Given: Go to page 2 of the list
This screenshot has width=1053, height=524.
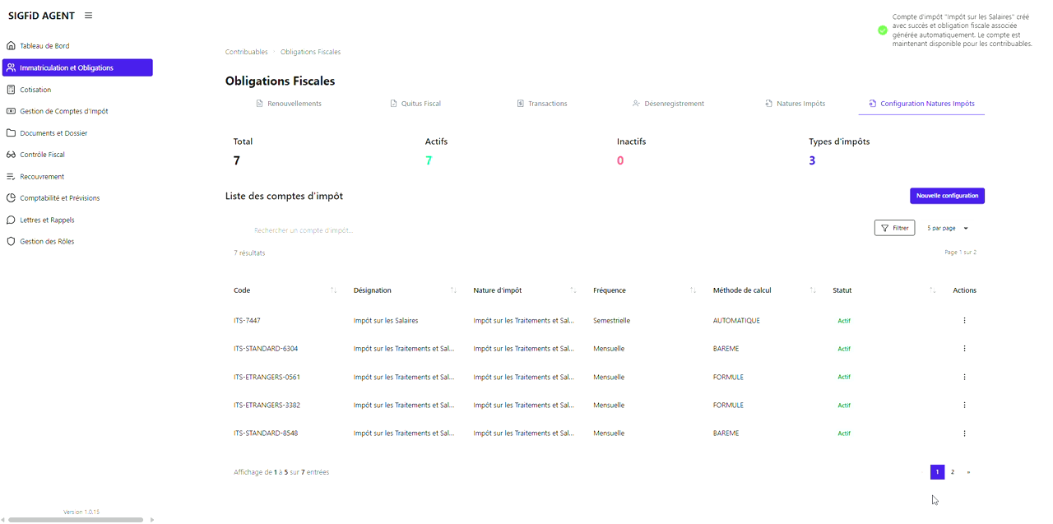Looking at the screenshot, I should click(953, 472).
